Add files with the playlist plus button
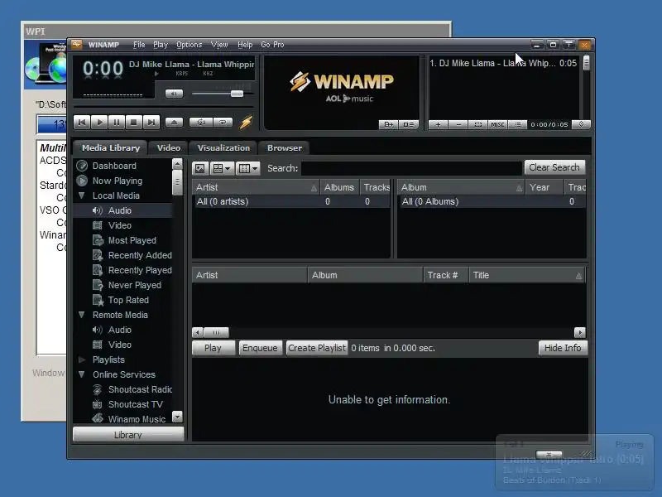The width and height of the screenshot is (662, 497). (x=439, y=125)
